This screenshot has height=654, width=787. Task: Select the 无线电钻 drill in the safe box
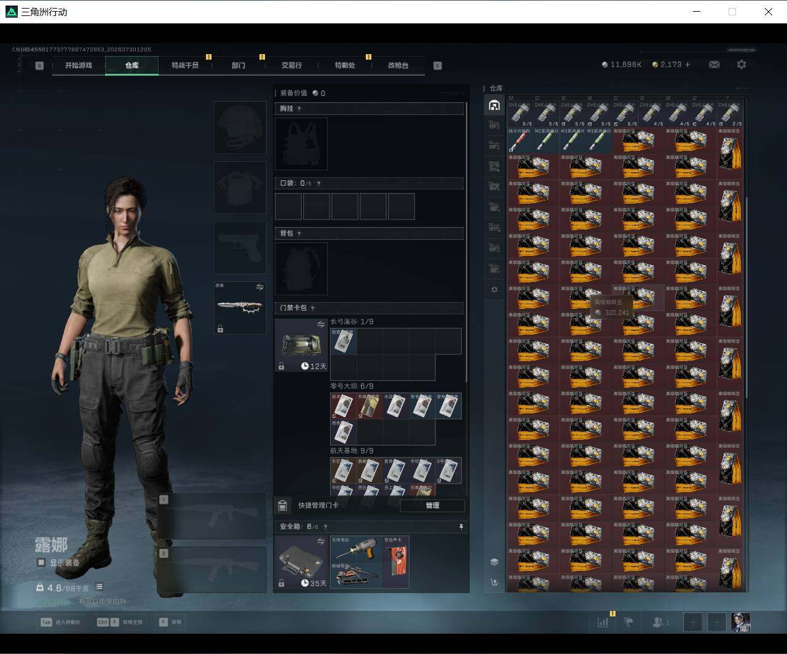click(356, 549)
